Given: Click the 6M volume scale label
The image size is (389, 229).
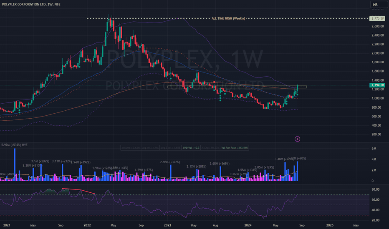Looking at the screenshot, I should (374, 149).
